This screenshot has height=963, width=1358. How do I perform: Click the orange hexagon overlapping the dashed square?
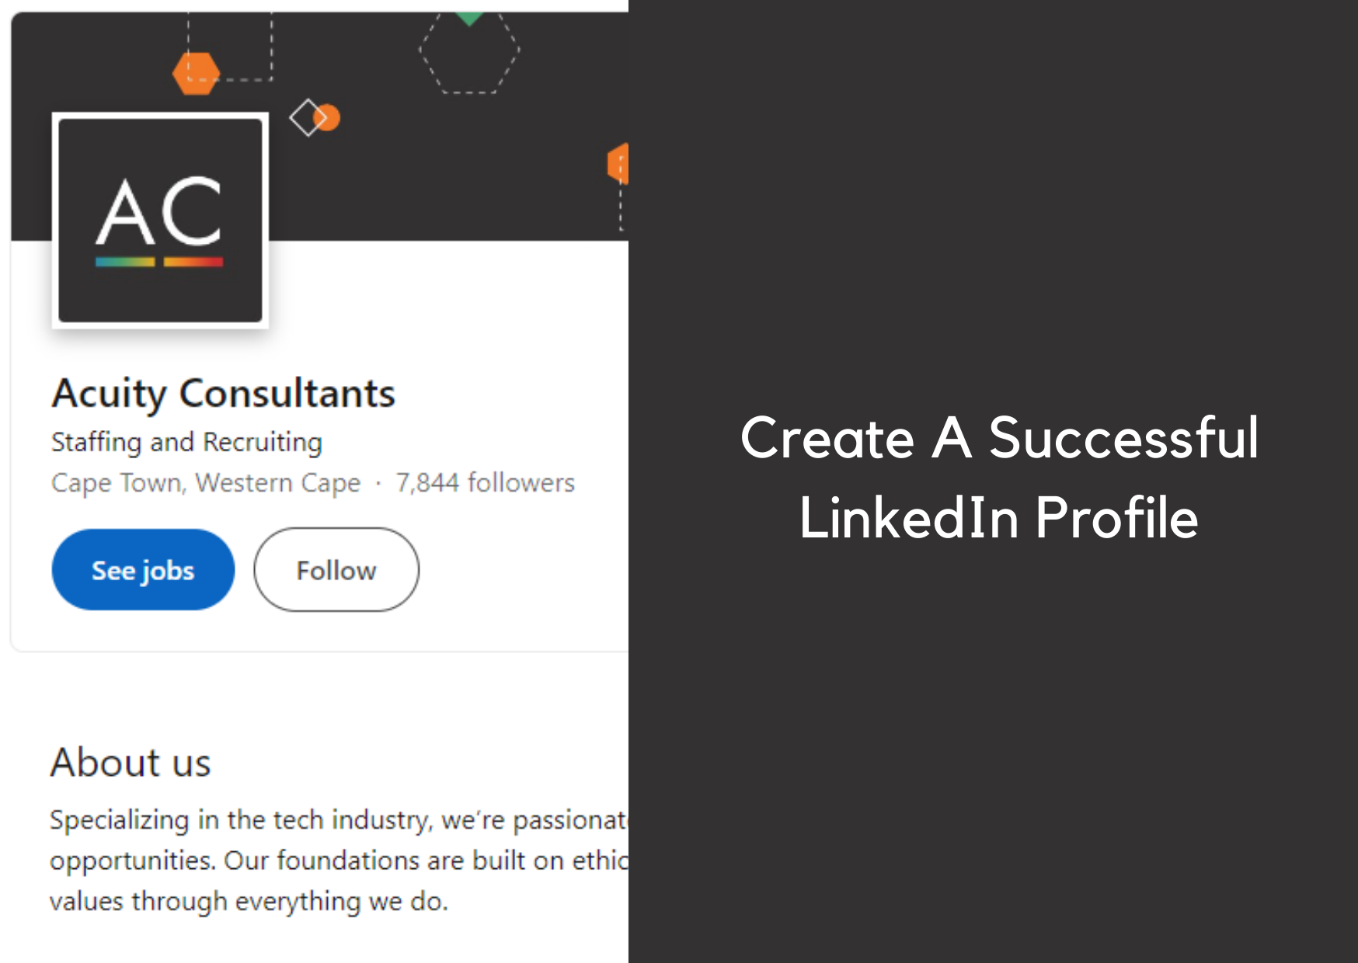(x=195, y=74)
